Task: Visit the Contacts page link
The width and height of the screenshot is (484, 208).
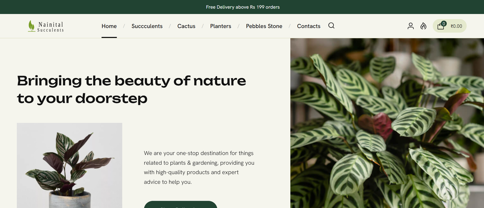Action: [309, 26]
